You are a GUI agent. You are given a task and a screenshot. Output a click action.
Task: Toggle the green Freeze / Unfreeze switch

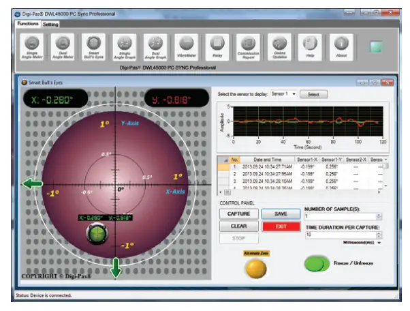click(x=317, y=263)
